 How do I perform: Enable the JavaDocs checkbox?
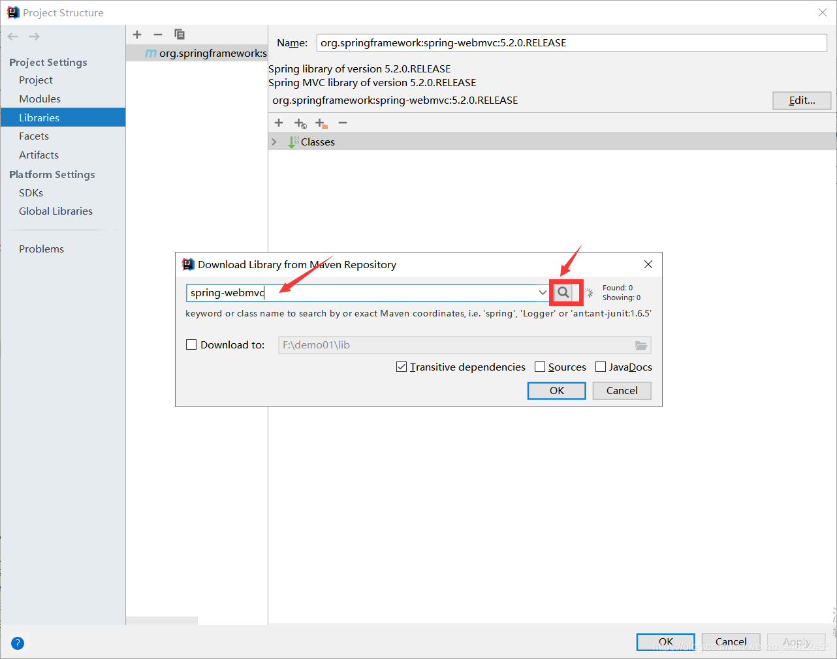click(601, 367)
